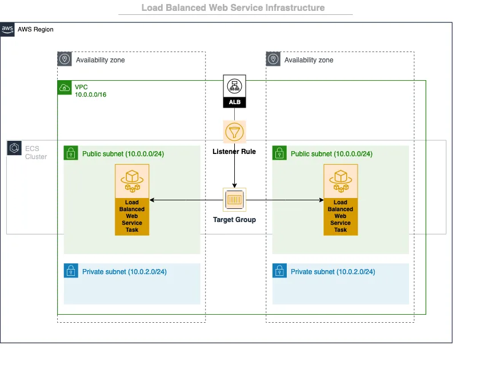The height and width of the screenshot is (372, 477).
Task: Expand the right Private subnet group
Action: click(340, 283)
